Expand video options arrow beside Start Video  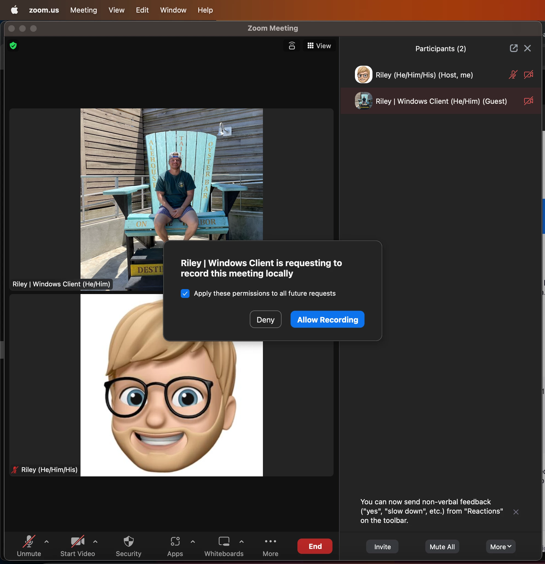click(x=95, y=542)
